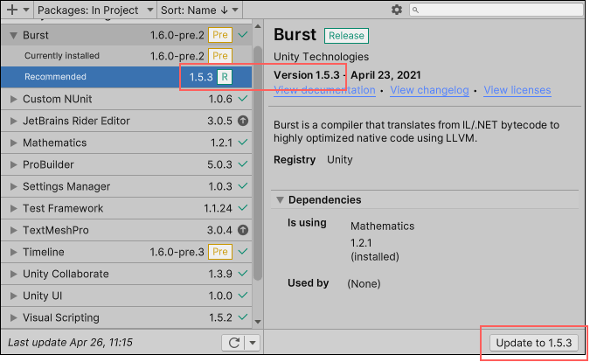
Task: Open View licenses link
Action: (517, 90)
